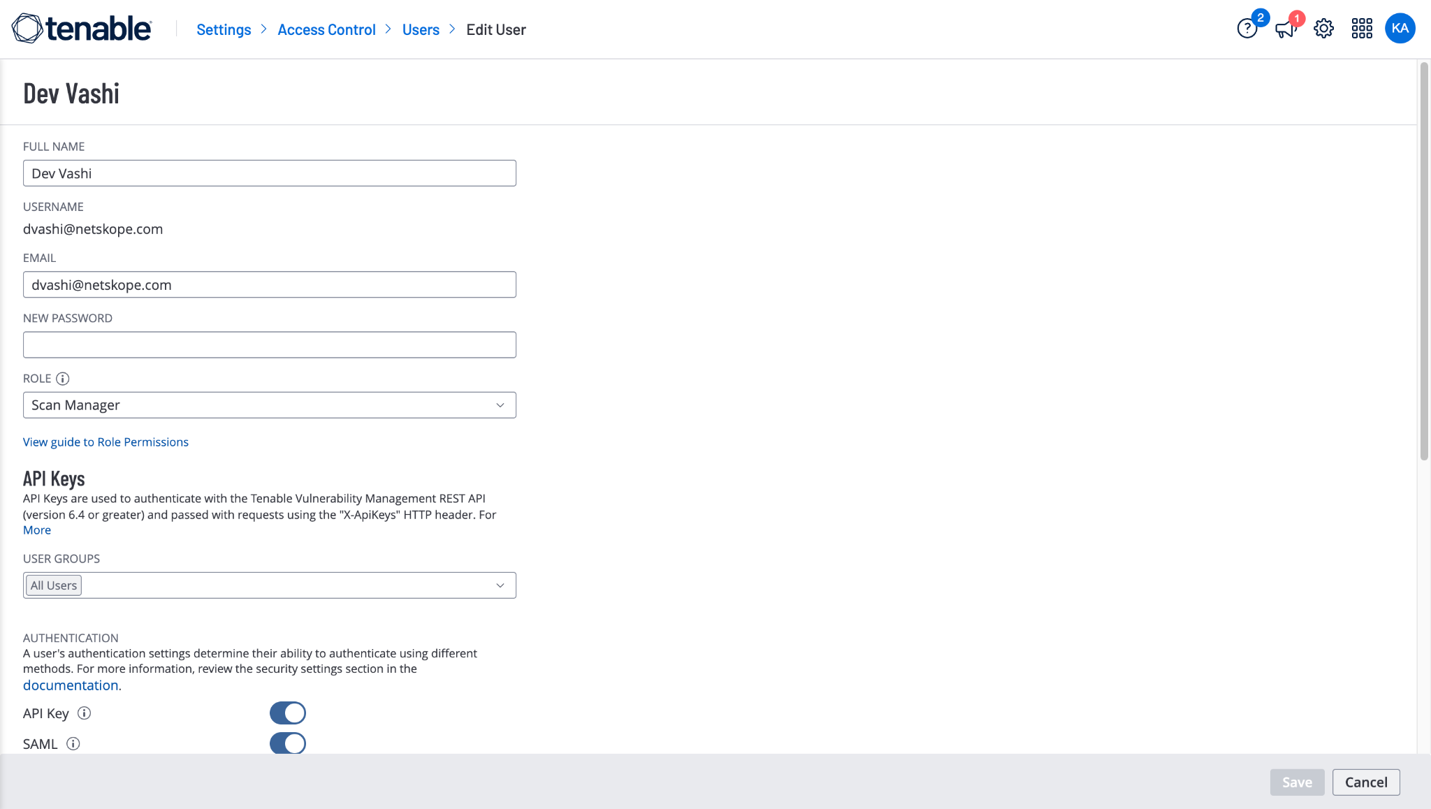Viewport: 1431px width, 809px height.
Task: Show the API Key info icon
Action: 84,713
